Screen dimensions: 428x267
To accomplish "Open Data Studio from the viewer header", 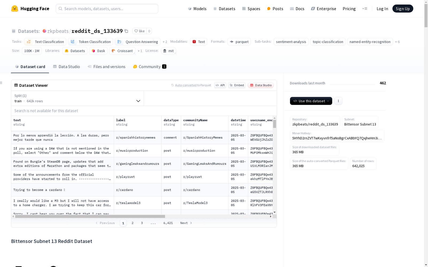I will (x=261, y=85).
